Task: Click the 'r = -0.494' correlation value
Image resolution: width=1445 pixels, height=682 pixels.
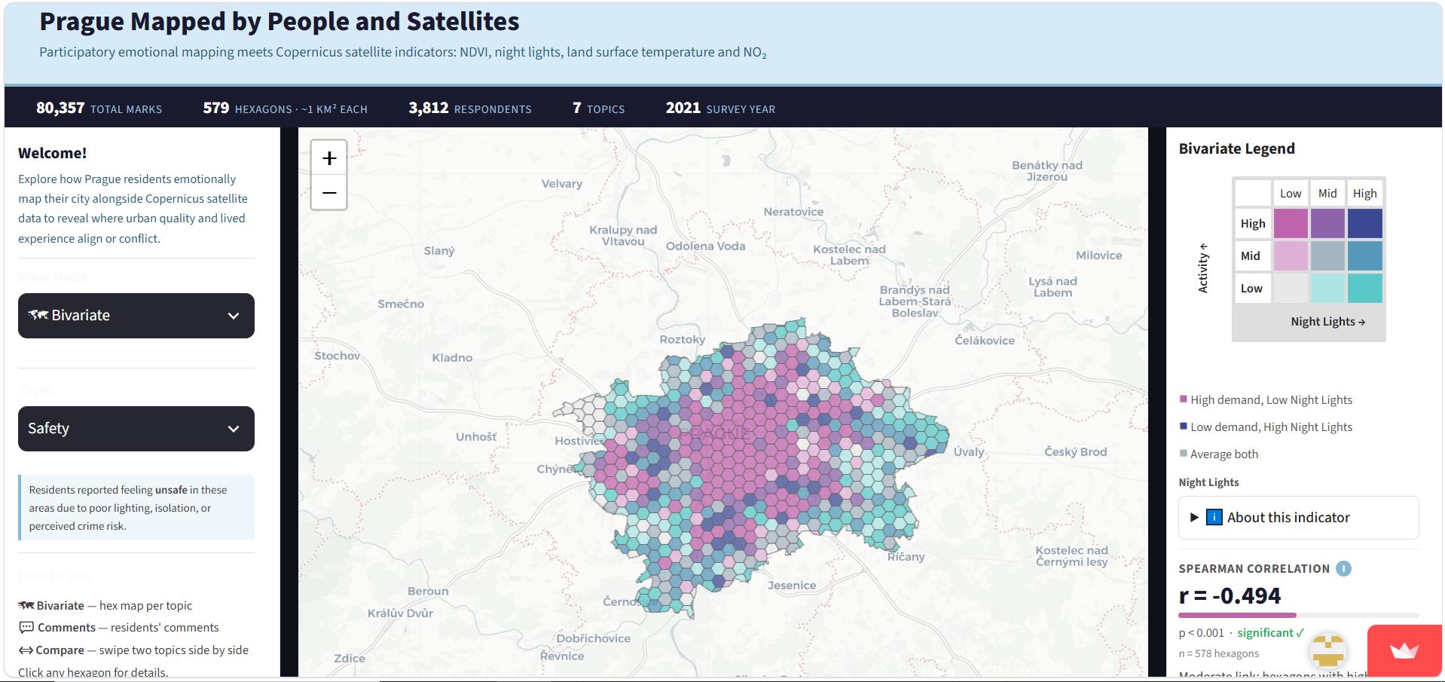Action: pos(1230,596)
